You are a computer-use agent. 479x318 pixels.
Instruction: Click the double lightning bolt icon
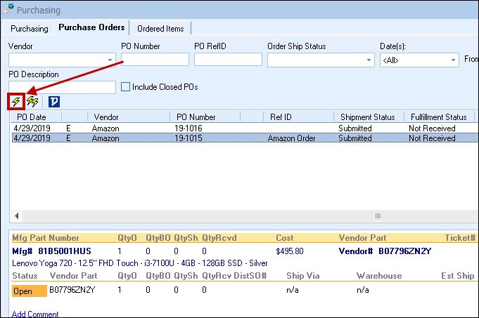(x=32, y=102)
